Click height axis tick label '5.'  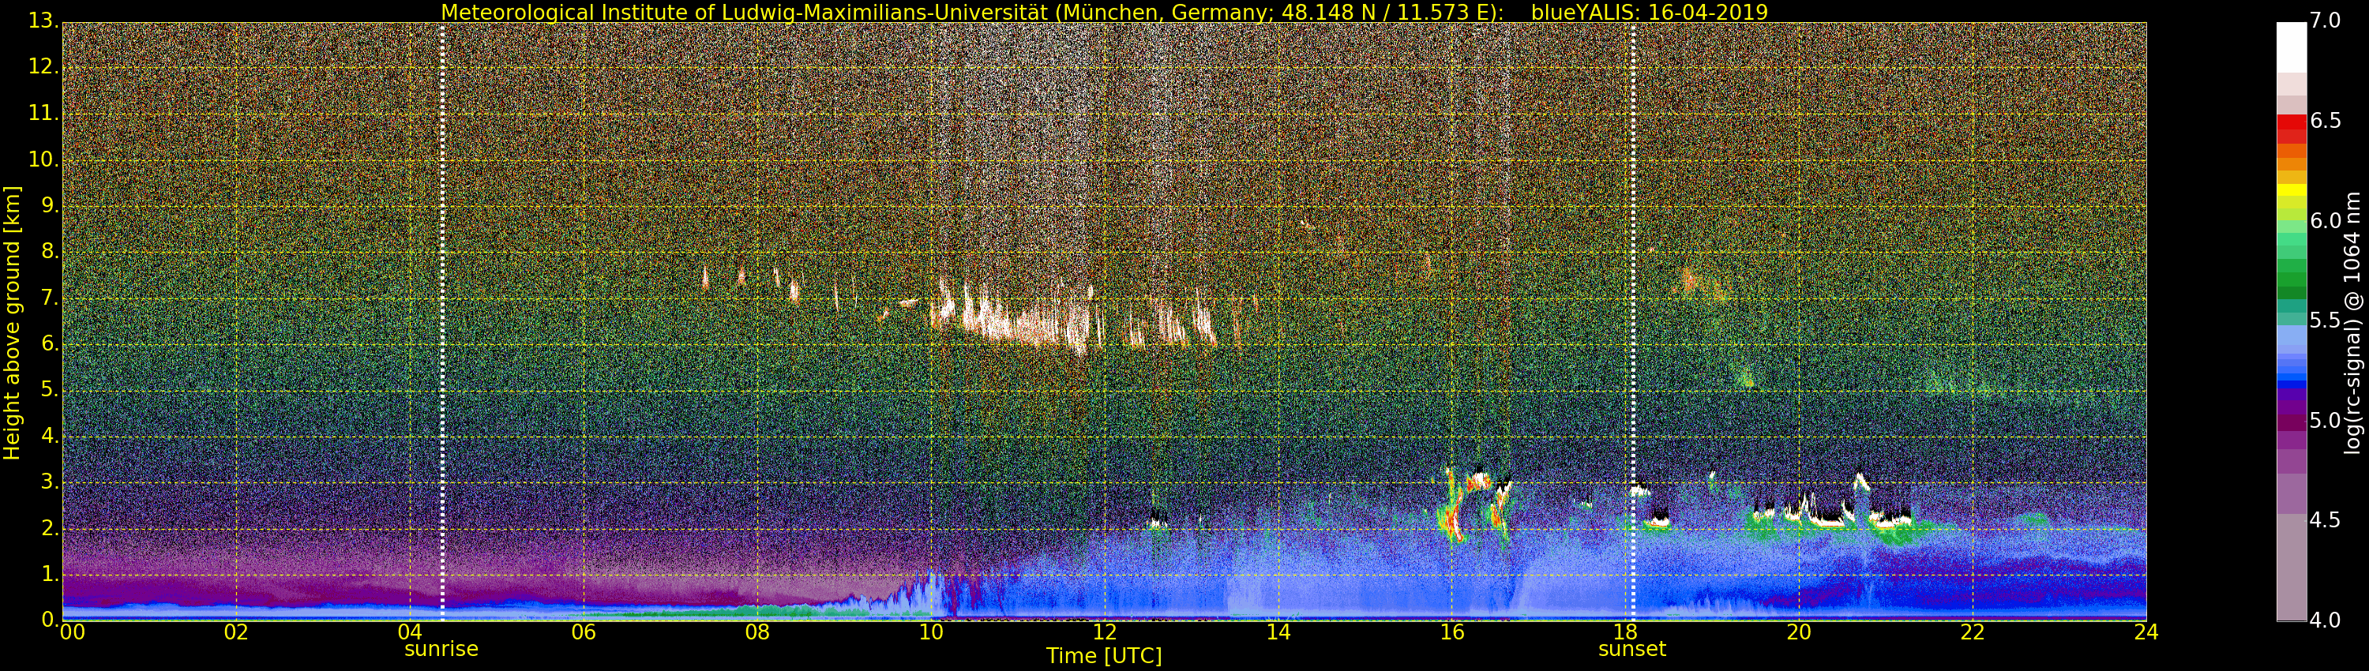50,390
